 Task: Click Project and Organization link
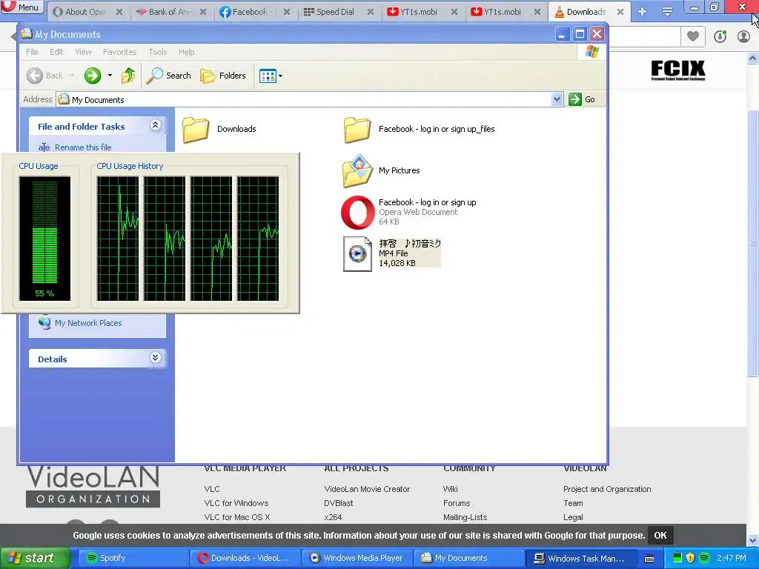tap(607, 489)
